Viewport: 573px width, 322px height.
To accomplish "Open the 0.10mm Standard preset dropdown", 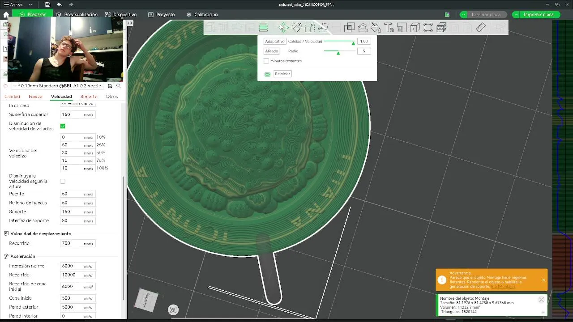I will tap(58, 86).
